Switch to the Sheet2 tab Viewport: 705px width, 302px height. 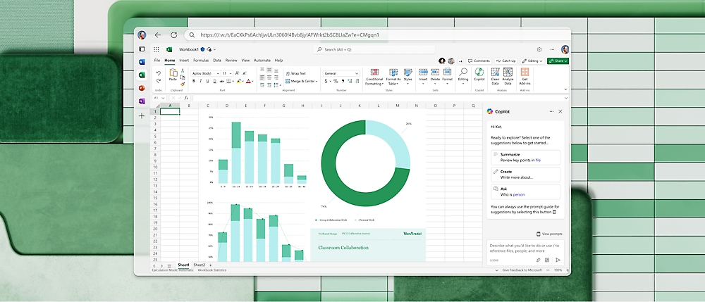200,265
